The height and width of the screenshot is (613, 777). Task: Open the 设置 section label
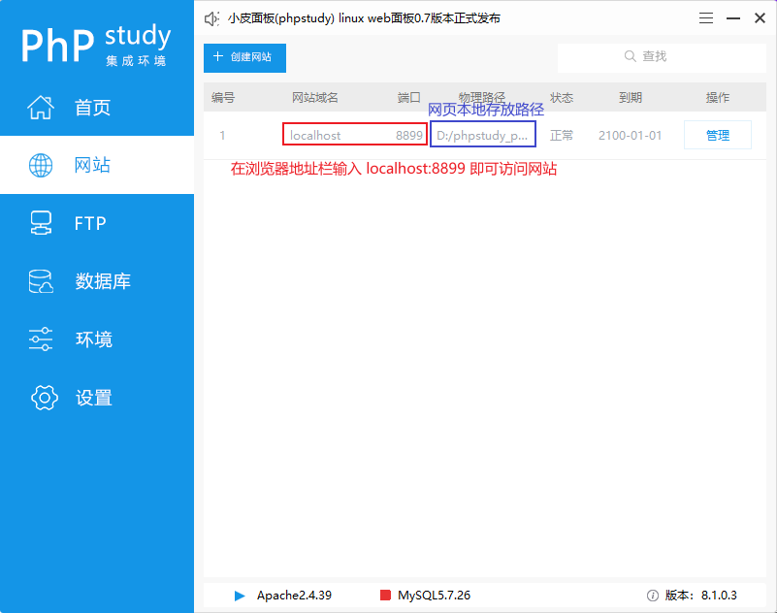coord(94,398)
